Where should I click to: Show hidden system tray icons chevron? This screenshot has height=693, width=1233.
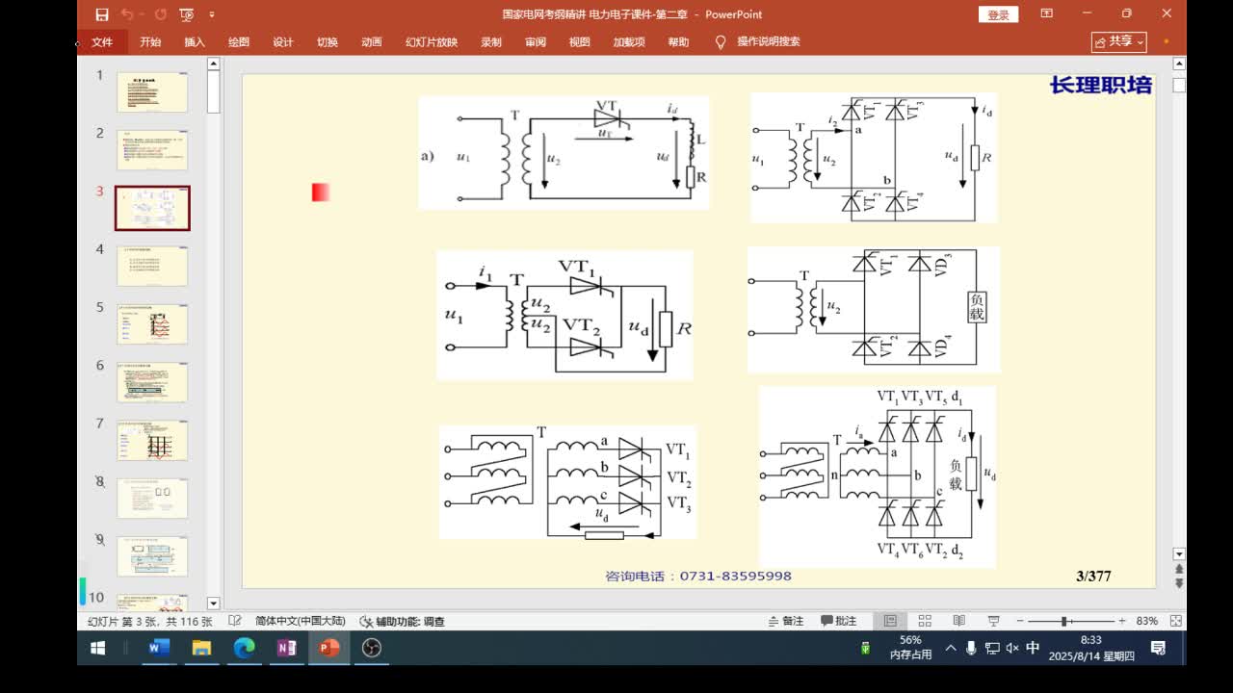[951, 649]
